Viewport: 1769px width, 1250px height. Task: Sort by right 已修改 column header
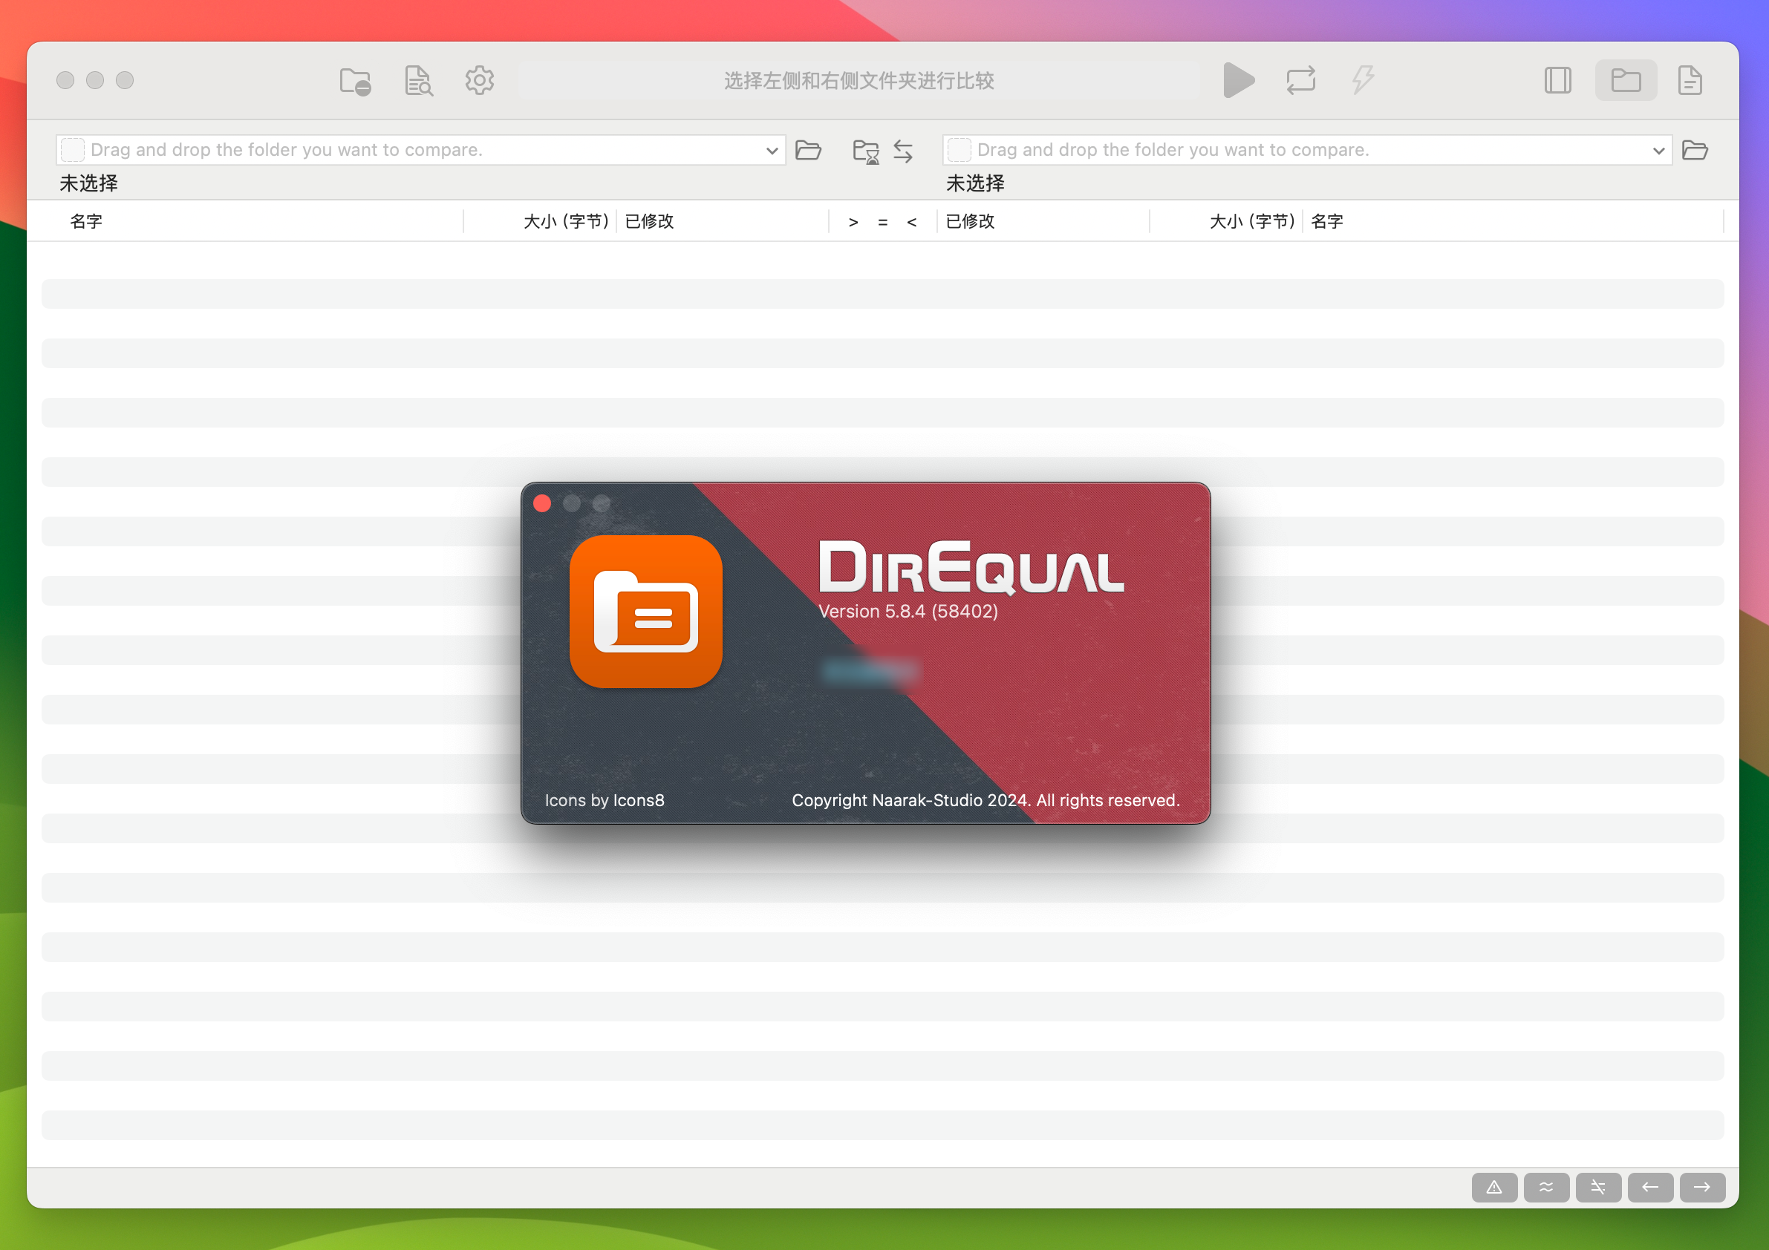pyautogui.click(x=969, y=221)
